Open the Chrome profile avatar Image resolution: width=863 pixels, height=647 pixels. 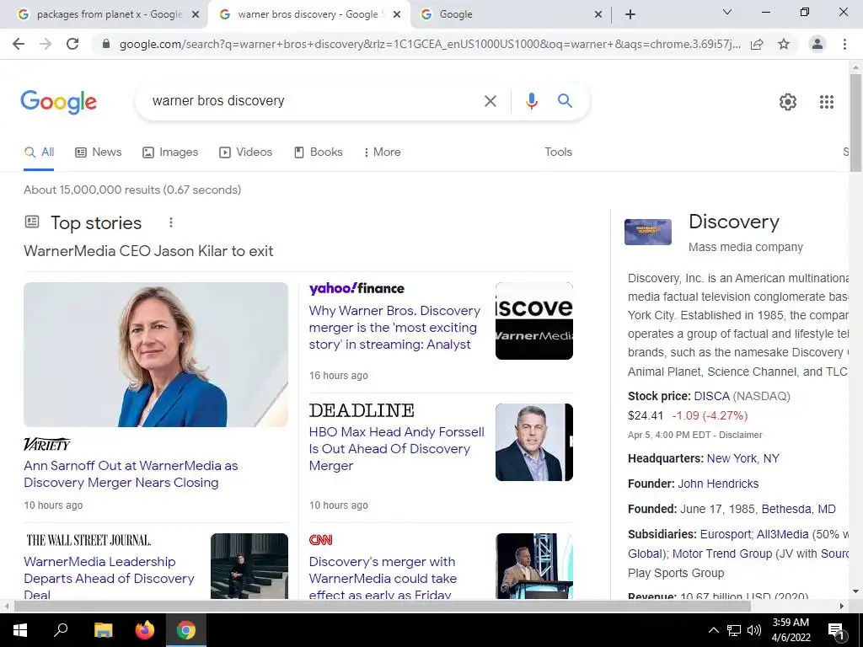[x=817, y=44]
